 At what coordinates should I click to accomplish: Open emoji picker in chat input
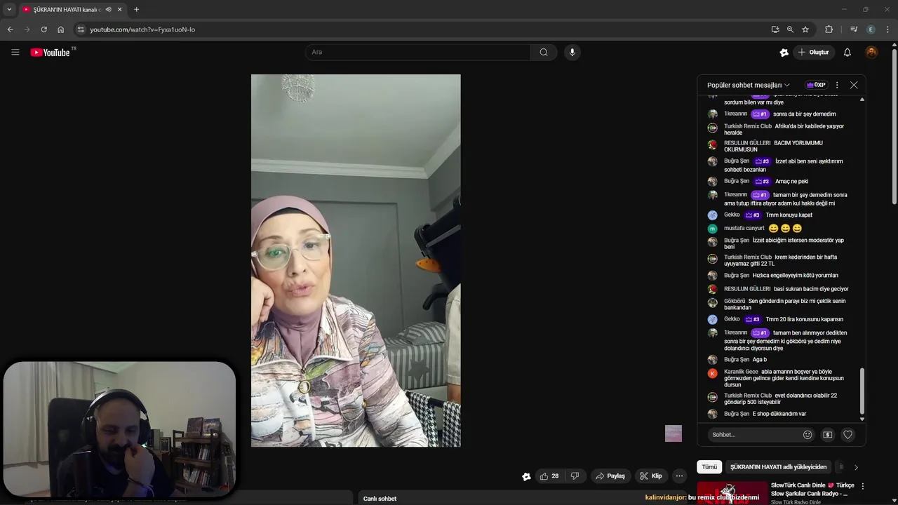coord(807,435)
